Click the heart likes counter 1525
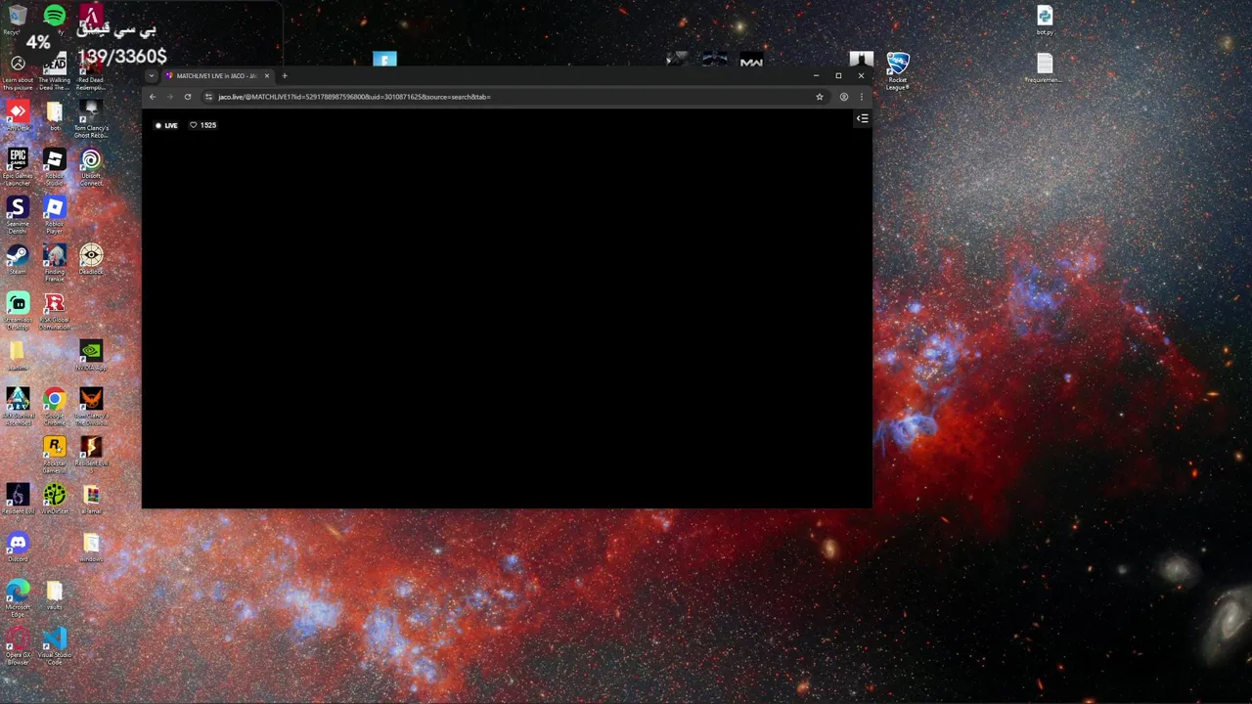The width and height of the screenshot is (1252, 704). 202,125
